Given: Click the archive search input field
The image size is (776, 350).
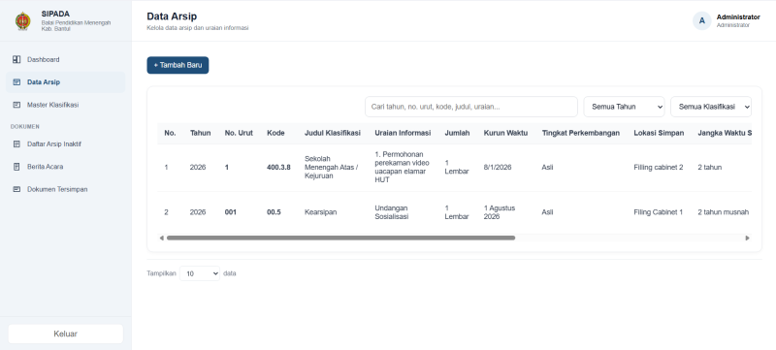Looking at the screenshot, I should [471, 107].
